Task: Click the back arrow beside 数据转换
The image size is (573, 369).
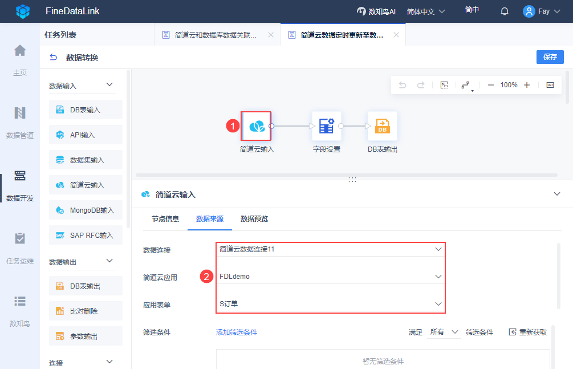Action: pos(54,57)
